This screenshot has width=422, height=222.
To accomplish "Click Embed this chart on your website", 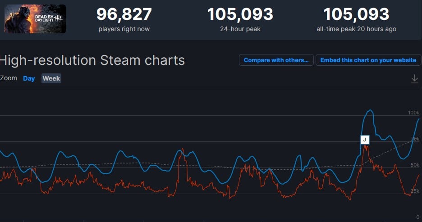I will 368,60.
